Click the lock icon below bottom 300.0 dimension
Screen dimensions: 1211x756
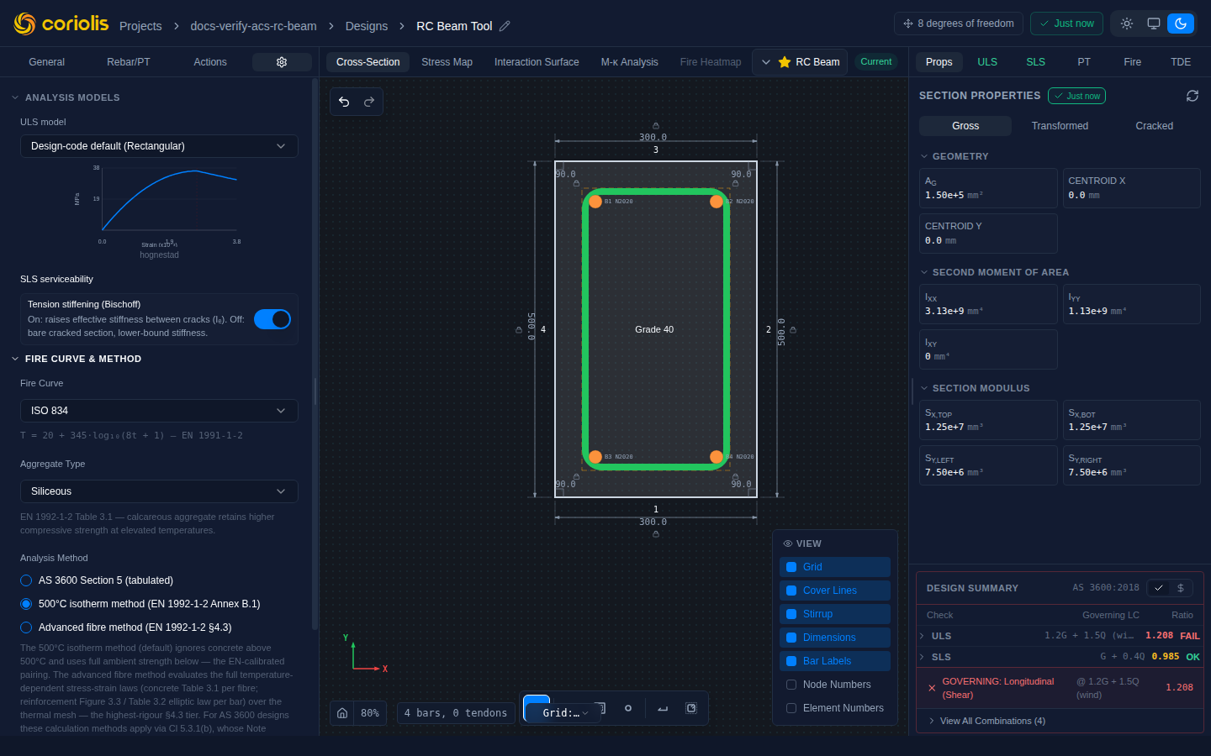pos(656,533)
